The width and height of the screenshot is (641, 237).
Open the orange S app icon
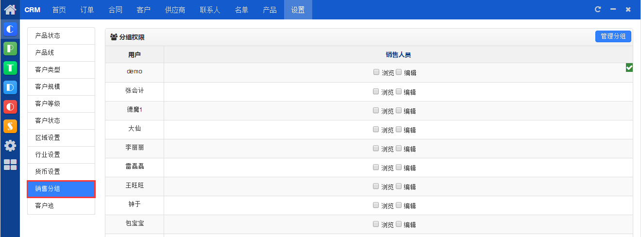[10, 126]
